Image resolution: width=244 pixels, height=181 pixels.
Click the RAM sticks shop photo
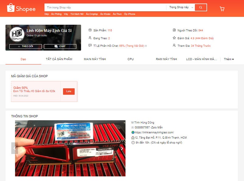(70, 148)
